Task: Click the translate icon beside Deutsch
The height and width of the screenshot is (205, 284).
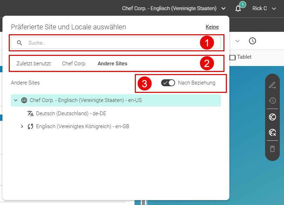Action: coord(30,114)
